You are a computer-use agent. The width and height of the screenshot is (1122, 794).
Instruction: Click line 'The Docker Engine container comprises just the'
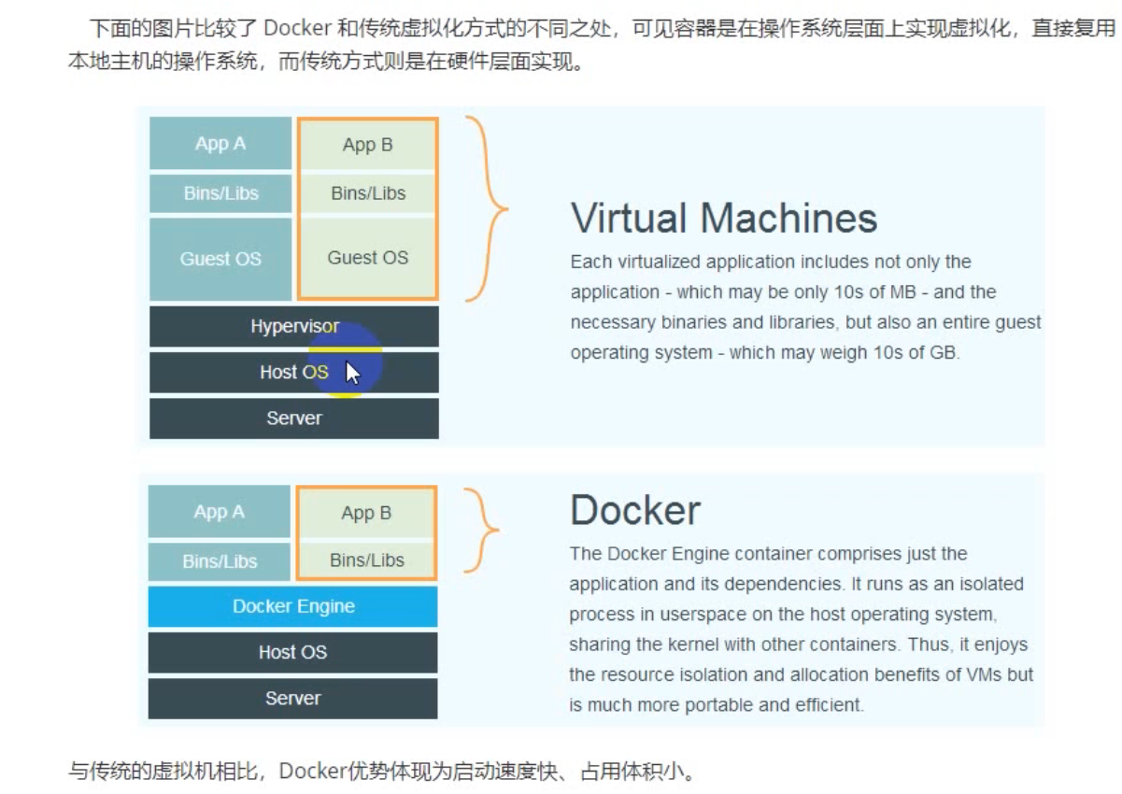click(x=768, y=554)
